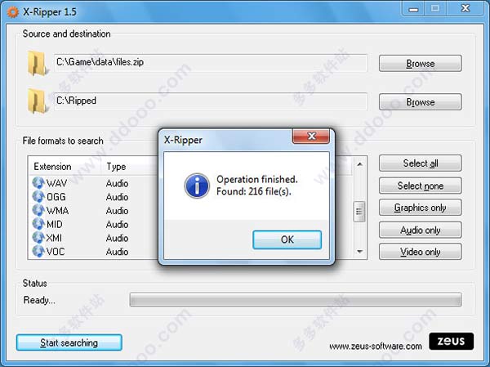This screenshot has height=367, width=490.
Task: Click the XMI extension text
Action: [x=54, y=238]
